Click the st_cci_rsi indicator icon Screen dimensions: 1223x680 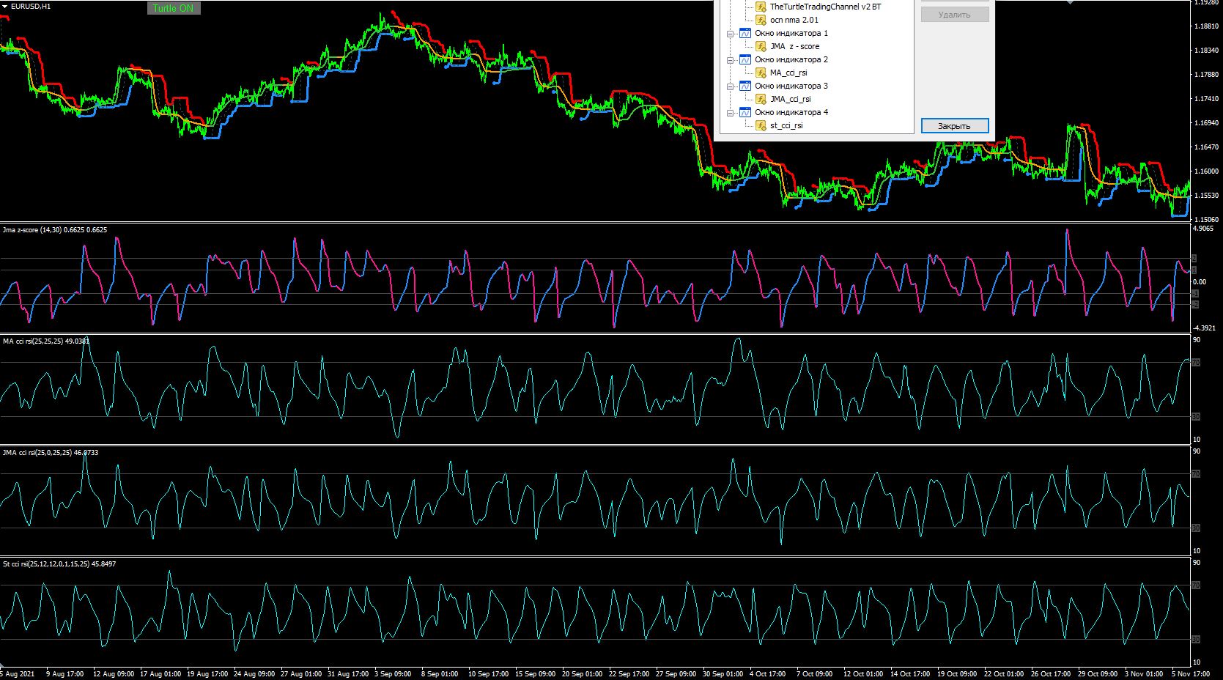tap(761, 125)
